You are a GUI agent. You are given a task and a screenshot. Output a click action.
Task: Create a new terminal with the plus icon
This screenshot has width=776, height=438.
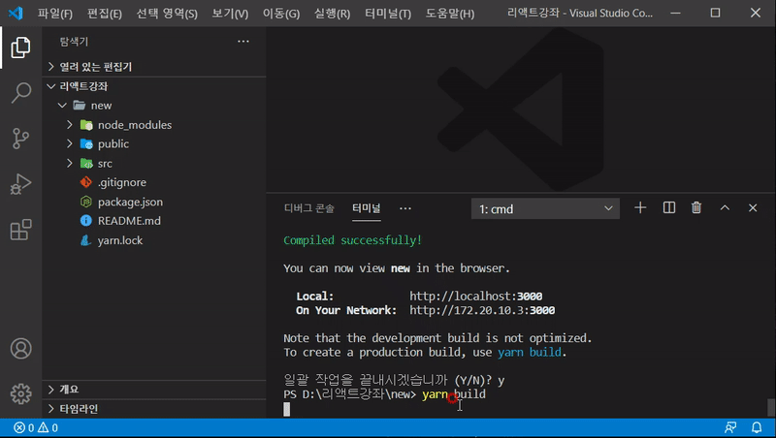640,207
